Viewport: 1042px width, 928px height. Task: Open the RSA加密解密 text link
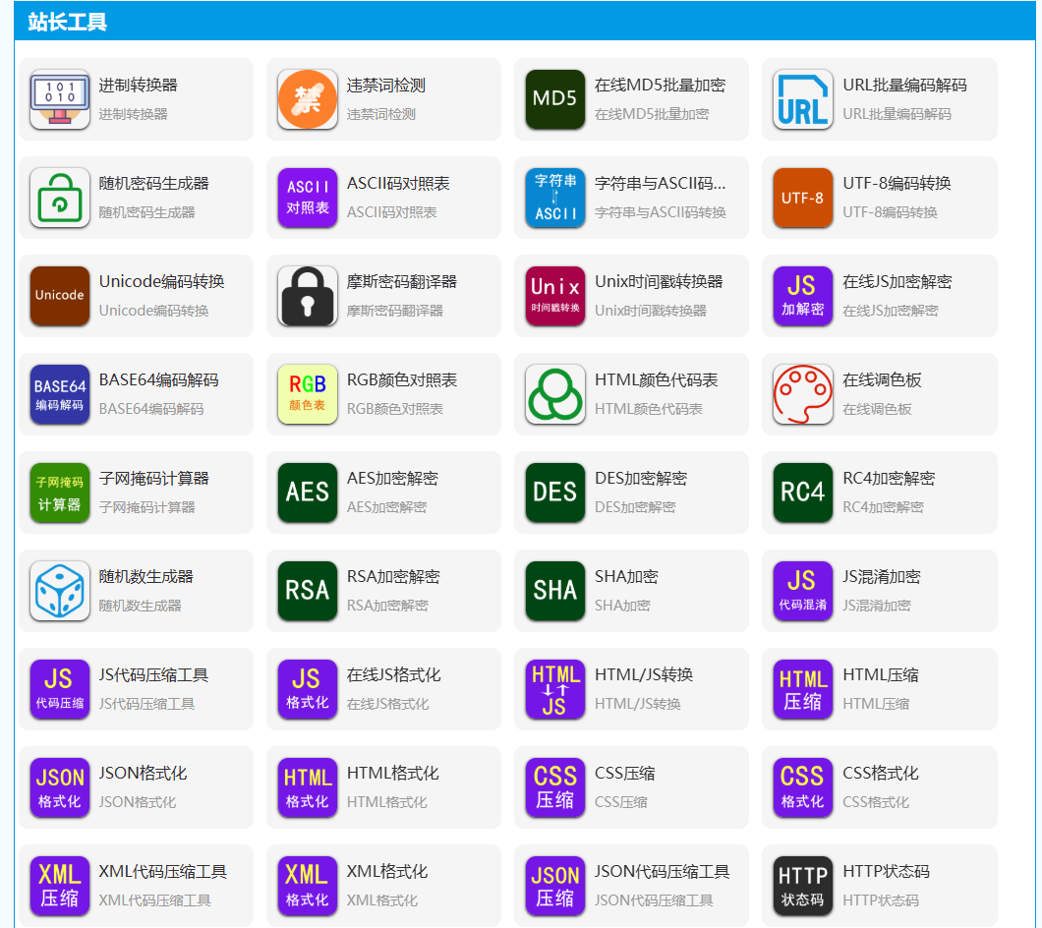point(393,577)
